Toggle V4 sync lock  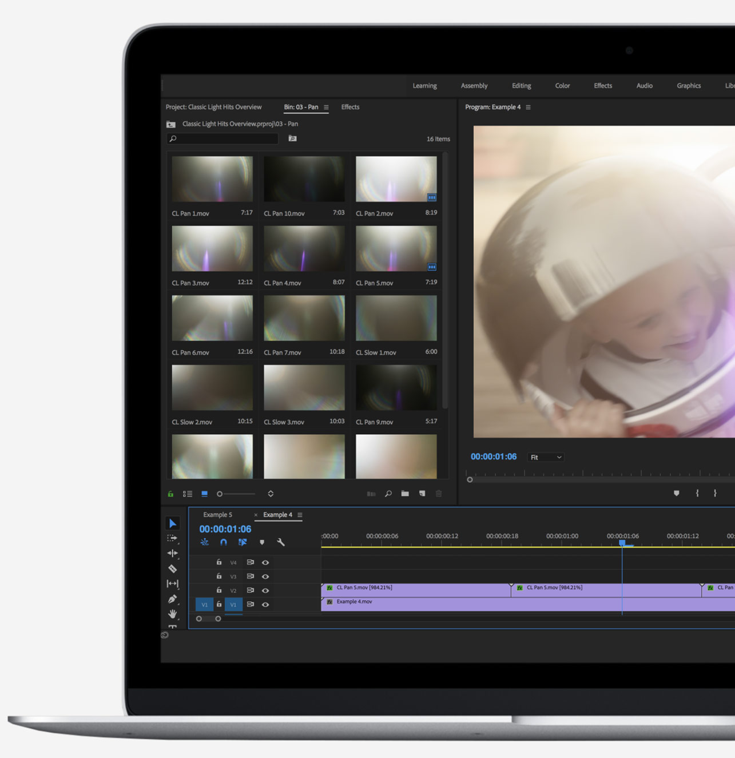250,562
